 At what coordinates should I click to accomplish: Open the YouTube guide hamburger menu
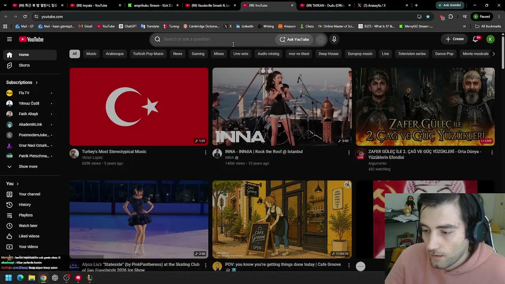tap(9, 39)
